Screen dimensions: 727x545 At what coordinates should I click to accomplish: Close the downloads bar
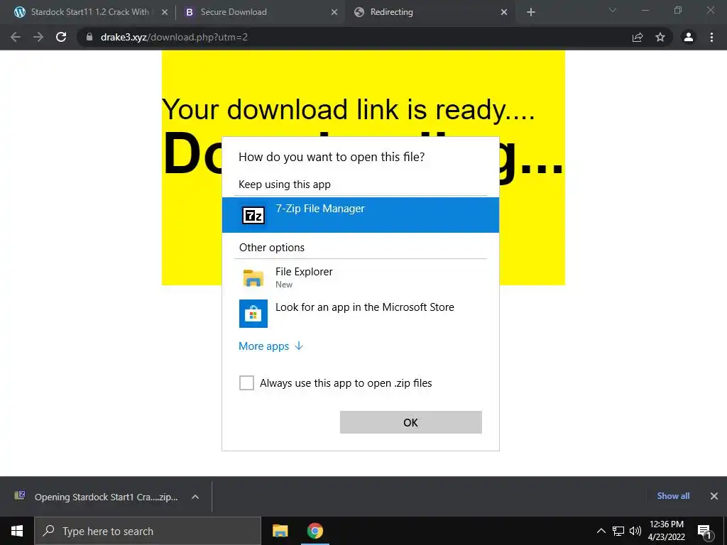click(714, 496)
